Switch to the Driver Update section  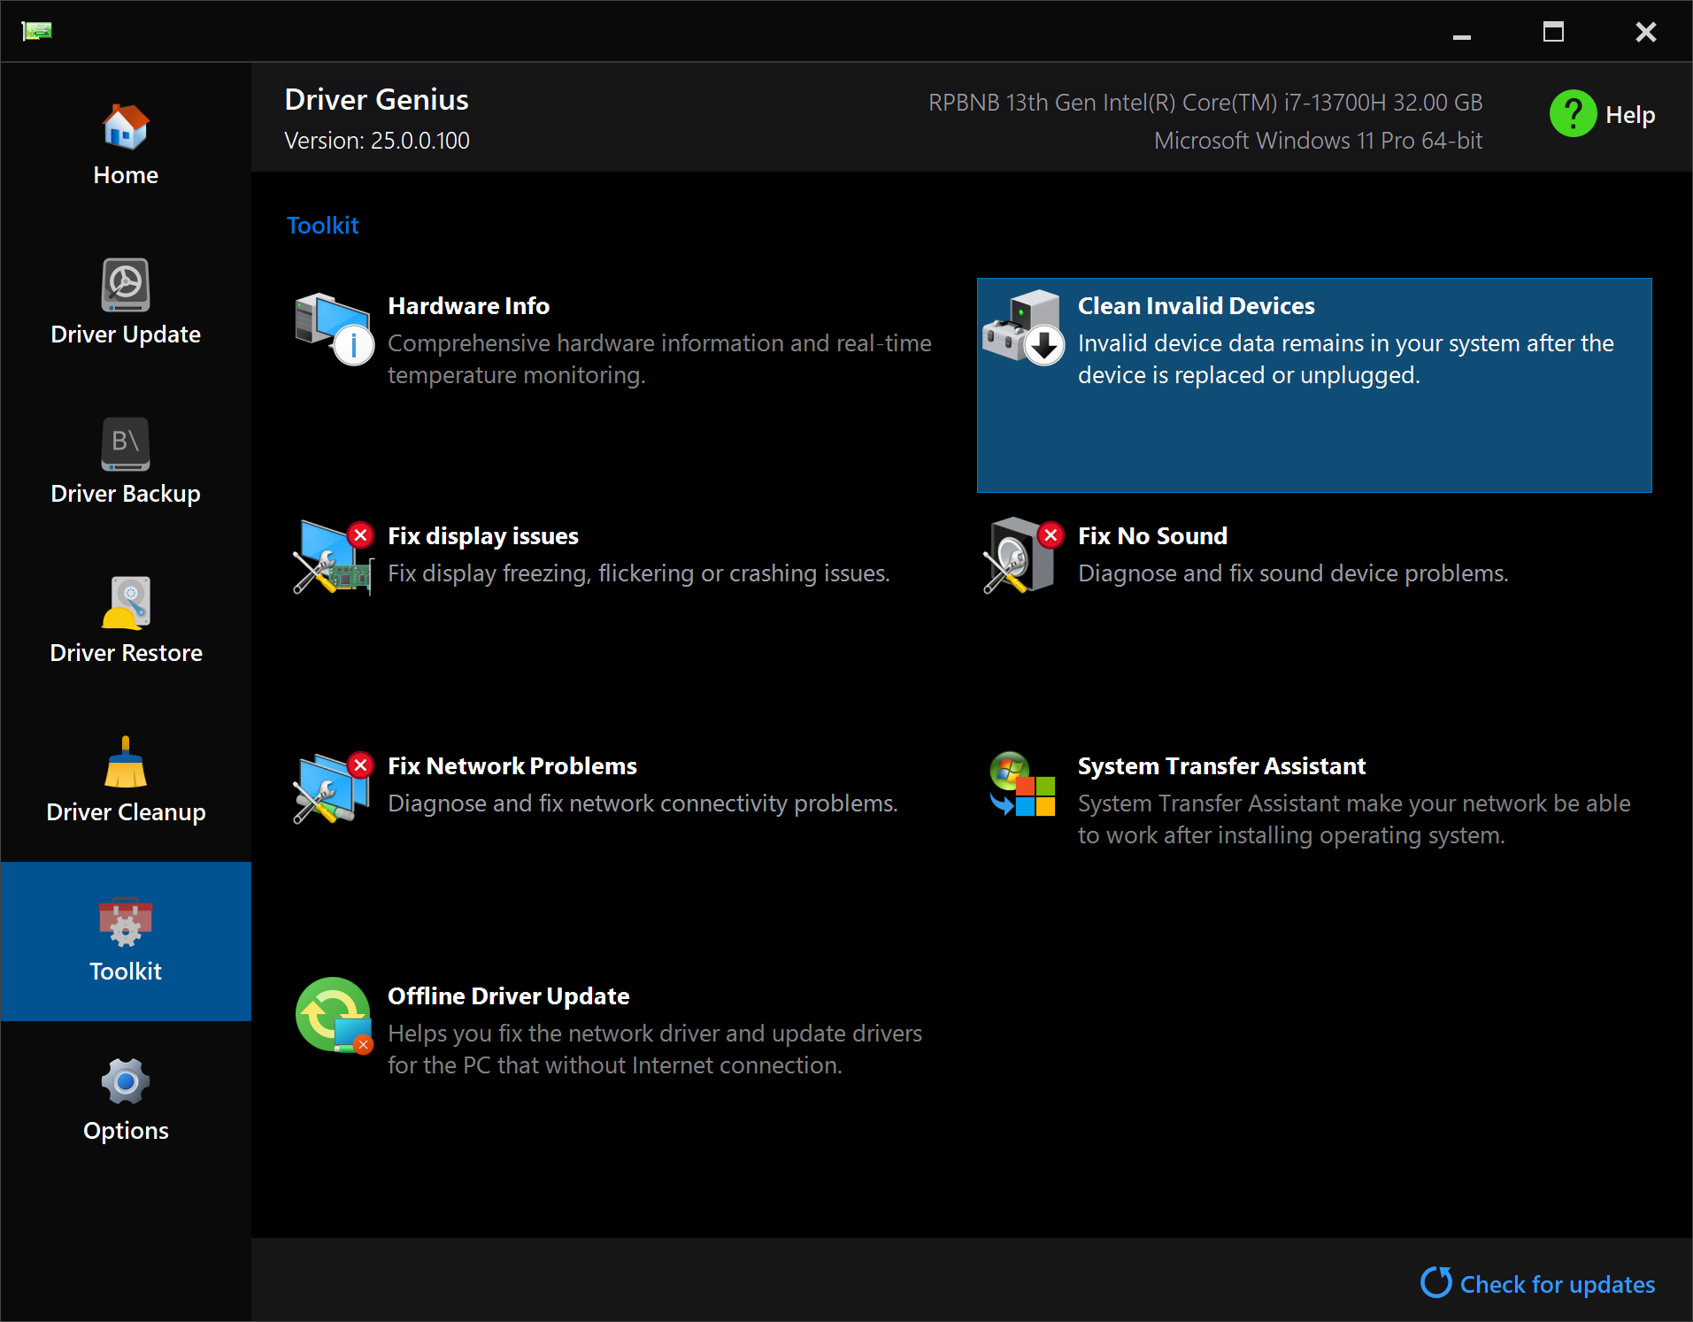pyautogui.click(x=126, y=303)
